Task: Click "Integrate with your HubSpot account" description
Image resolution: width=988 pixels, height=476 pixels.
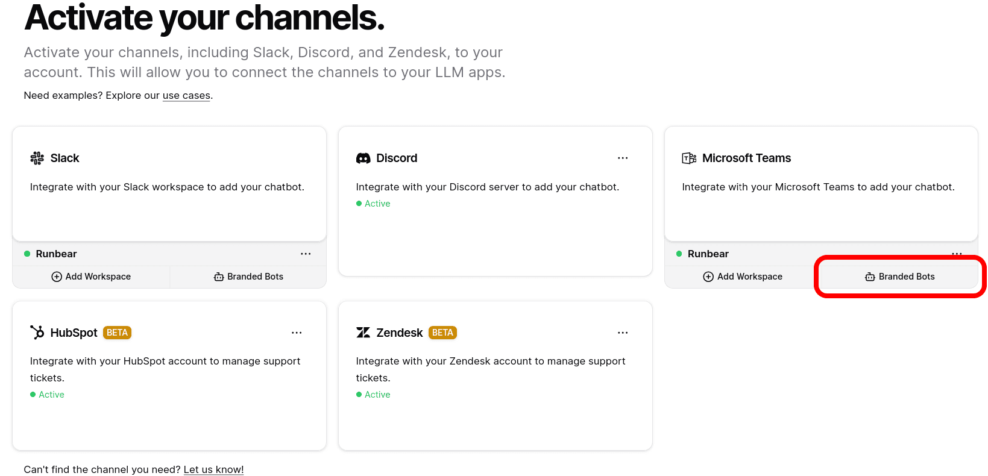Action: click(165, 369)
